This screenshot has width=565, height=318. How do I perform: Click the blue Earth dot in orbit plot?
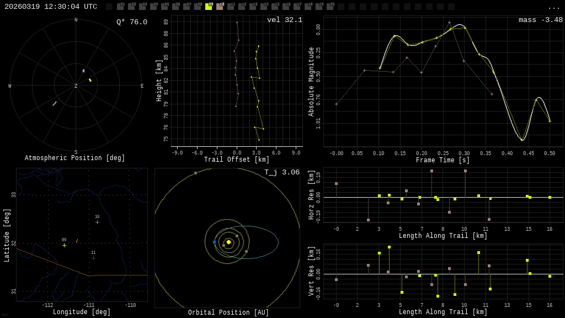click(x=215, y=242)
